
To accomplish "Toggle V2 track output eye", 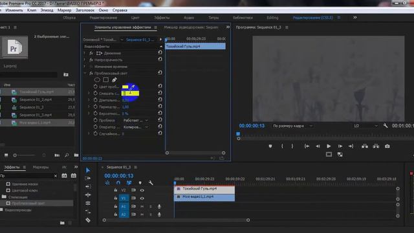I will point(142,190).
